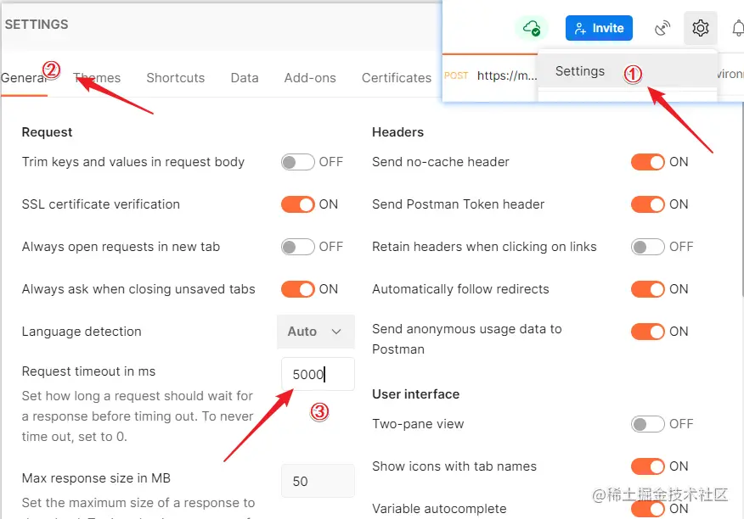The image size is (744, 519).
Task: Click the satellite capture requests icon
Action: coord(662,28)
